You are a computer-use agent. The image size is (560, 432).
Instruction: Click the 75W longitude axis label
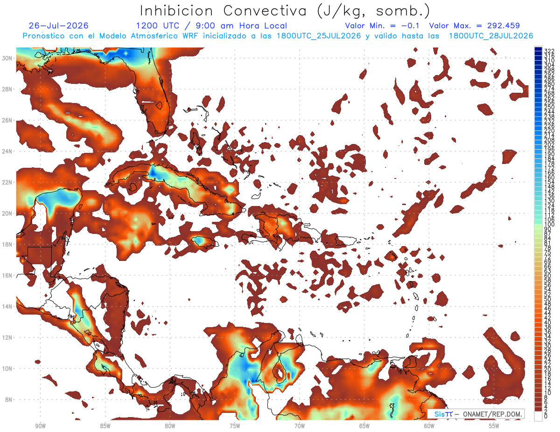tap(235, 426)
